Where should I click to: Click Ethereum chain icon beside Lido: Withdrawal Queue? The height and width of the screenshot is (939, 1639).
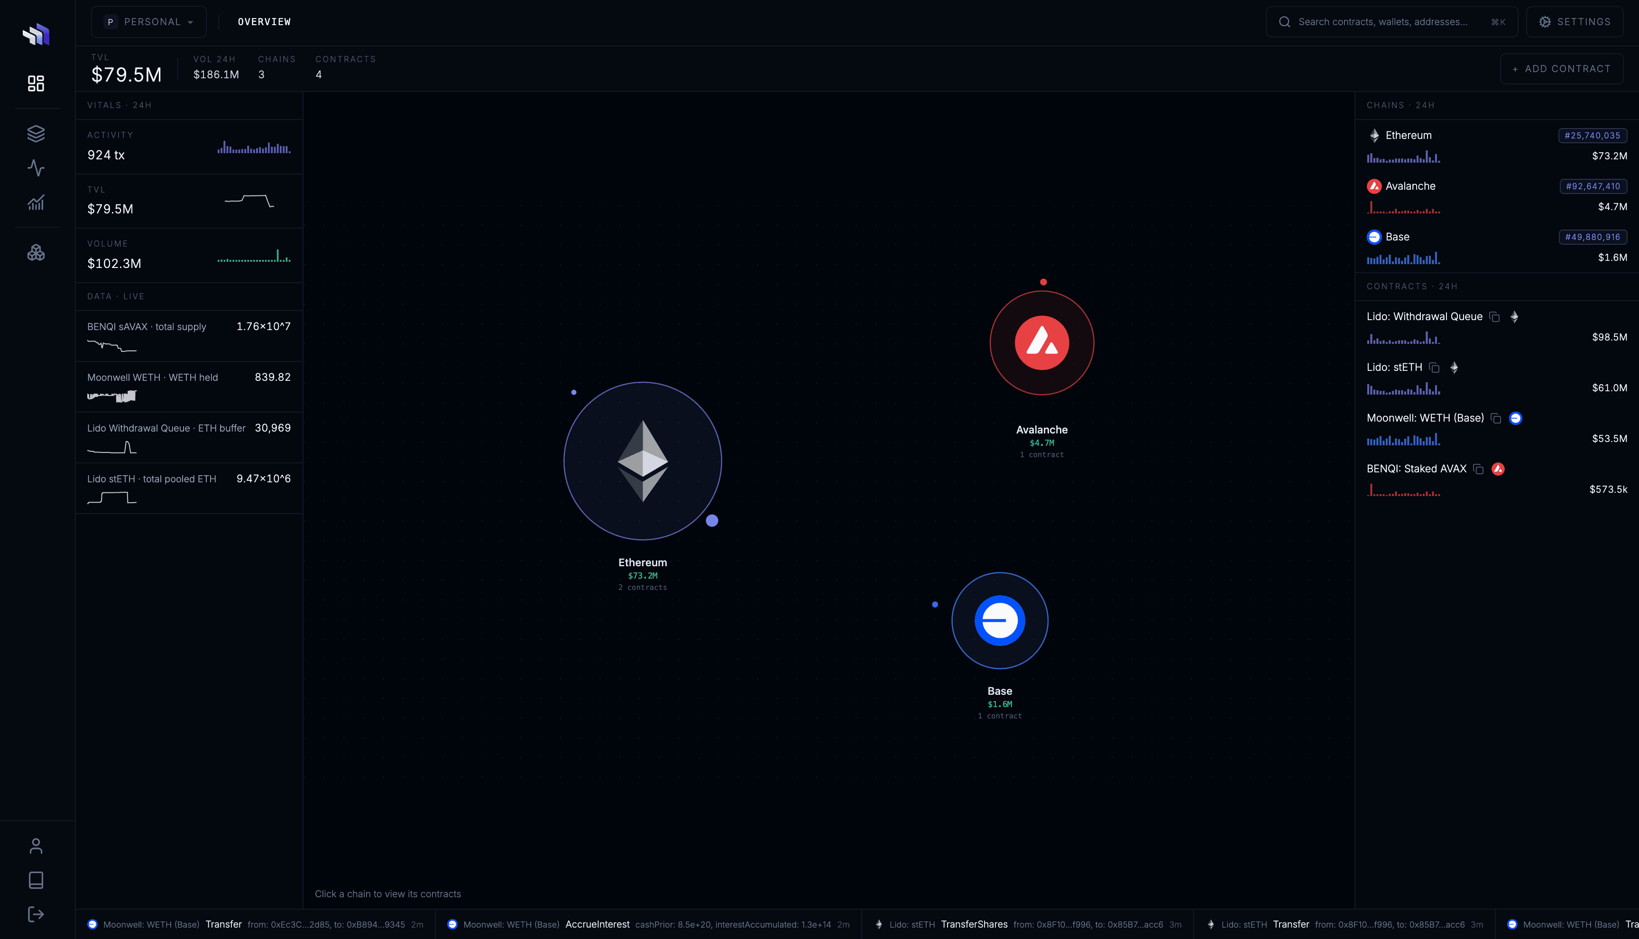[1515, 317]
